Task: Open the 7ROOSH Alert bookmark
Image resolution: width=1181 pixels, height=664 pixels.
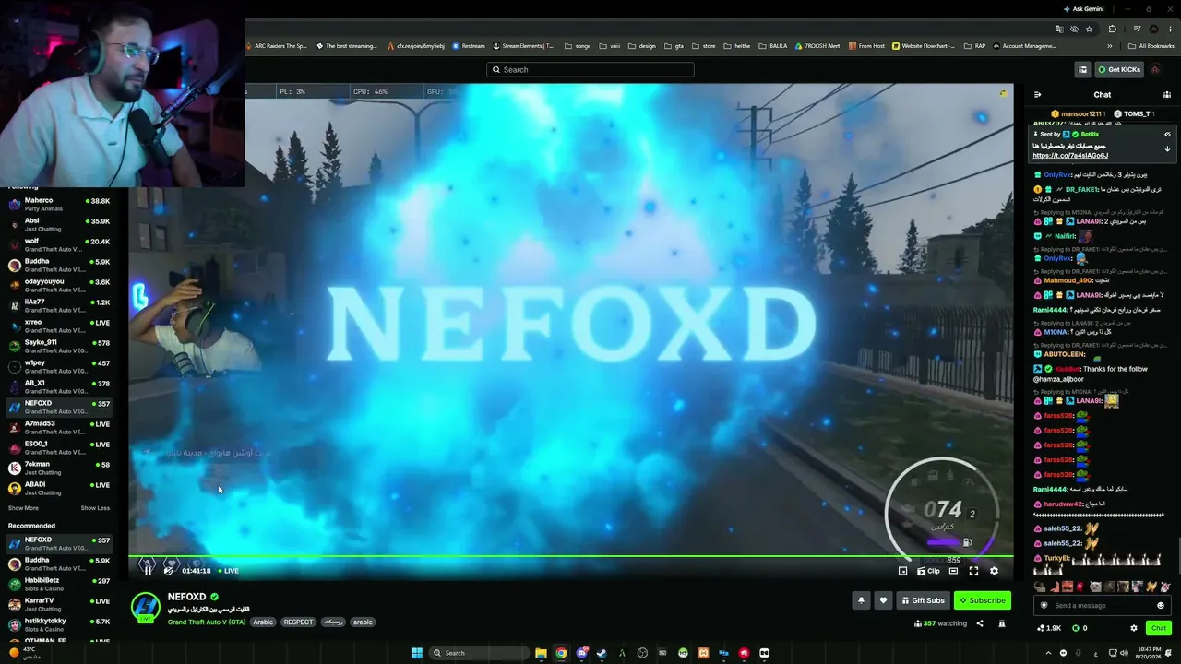Action: click(817, 46)
